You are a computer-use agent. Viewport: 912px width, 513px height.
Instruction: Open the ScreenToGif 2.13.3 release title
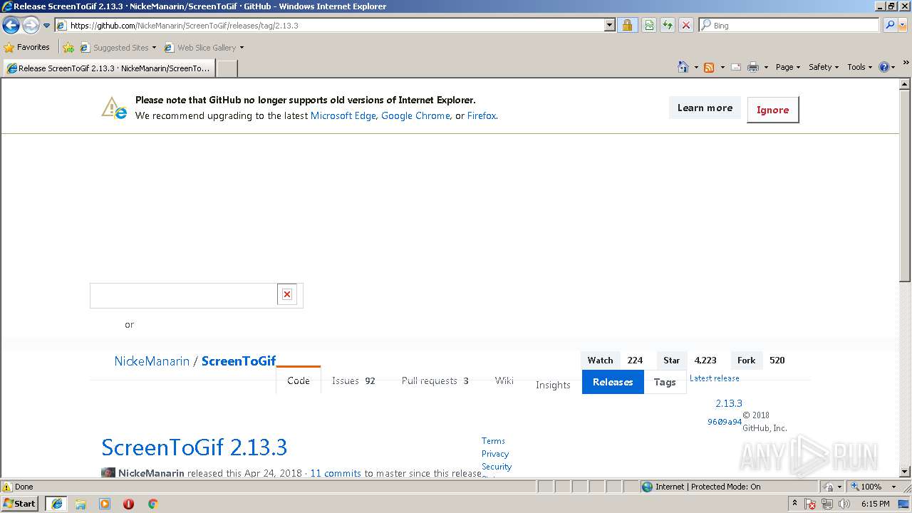click(x=194, y=447)
